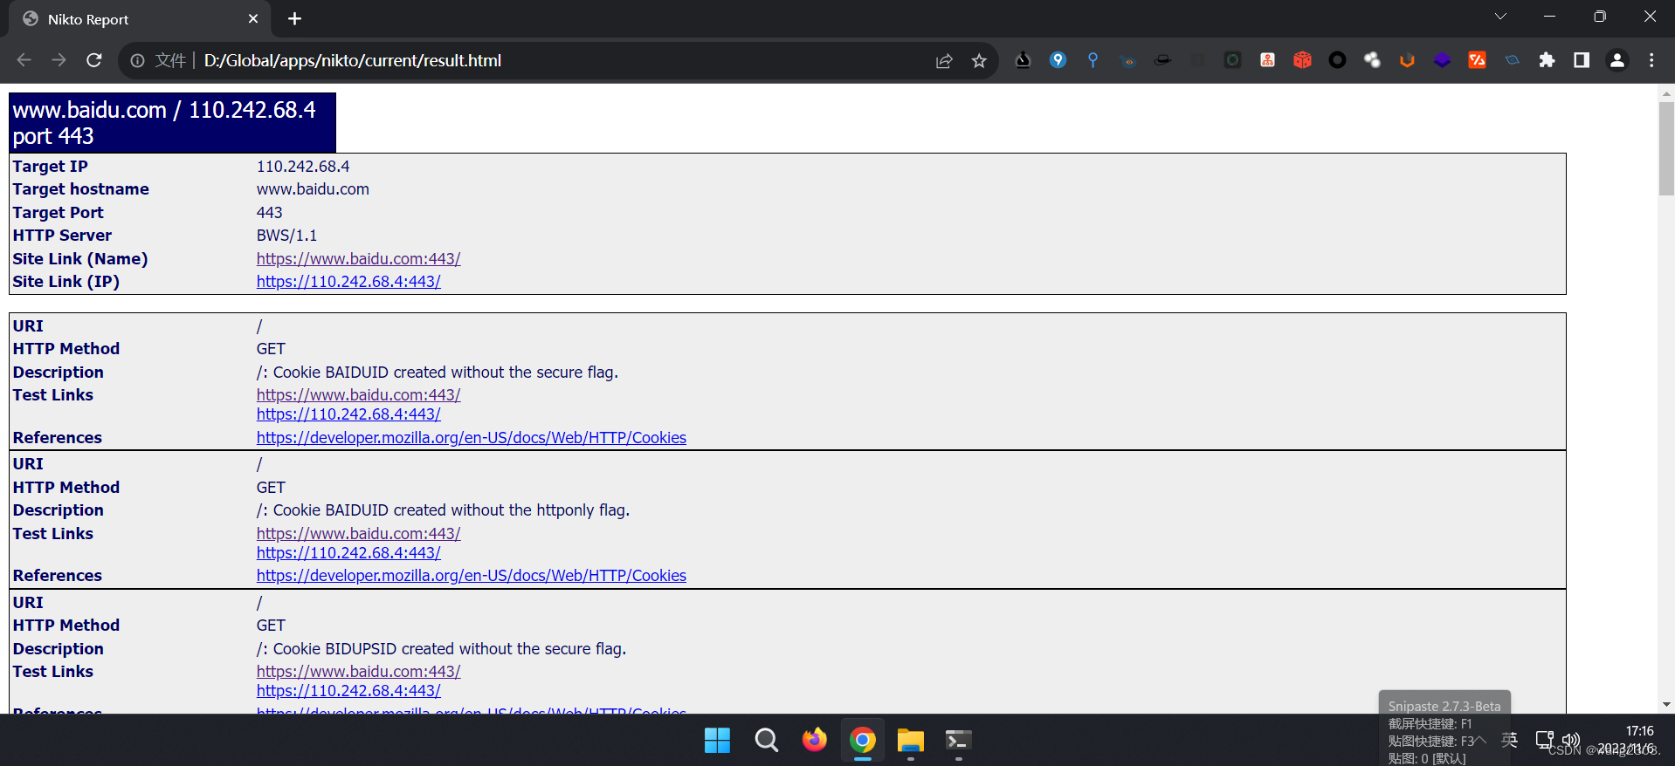This screenshot has width=1675, height=766.
Task: Open the file site information icon
Action: pyautogui.click(x=138, y=60)
